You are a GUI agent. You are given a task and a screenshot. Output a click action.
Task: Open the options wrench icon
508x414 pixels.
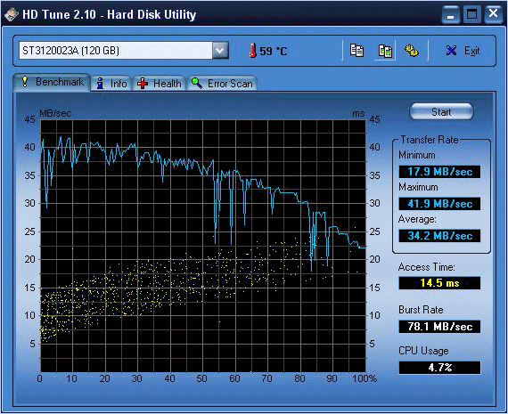(412, 51)
